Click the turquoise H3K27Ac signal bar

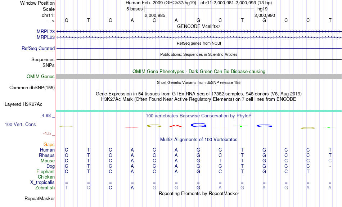199,111
